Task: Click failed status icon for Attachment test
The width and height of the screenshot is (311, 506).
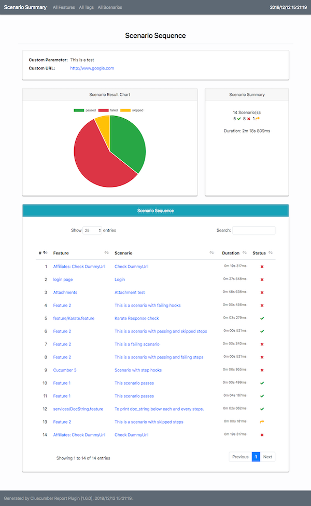Action: [262, 292]
